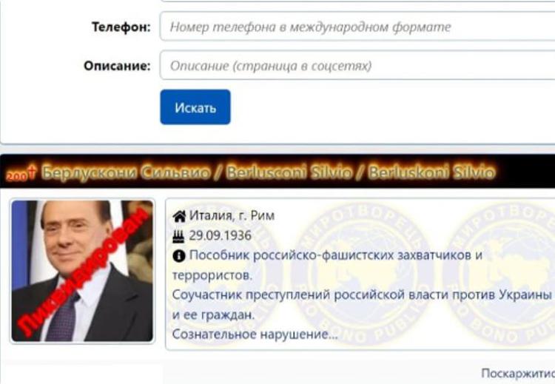
Task: Click the blue Искать search button
Action: pos(195,107)
